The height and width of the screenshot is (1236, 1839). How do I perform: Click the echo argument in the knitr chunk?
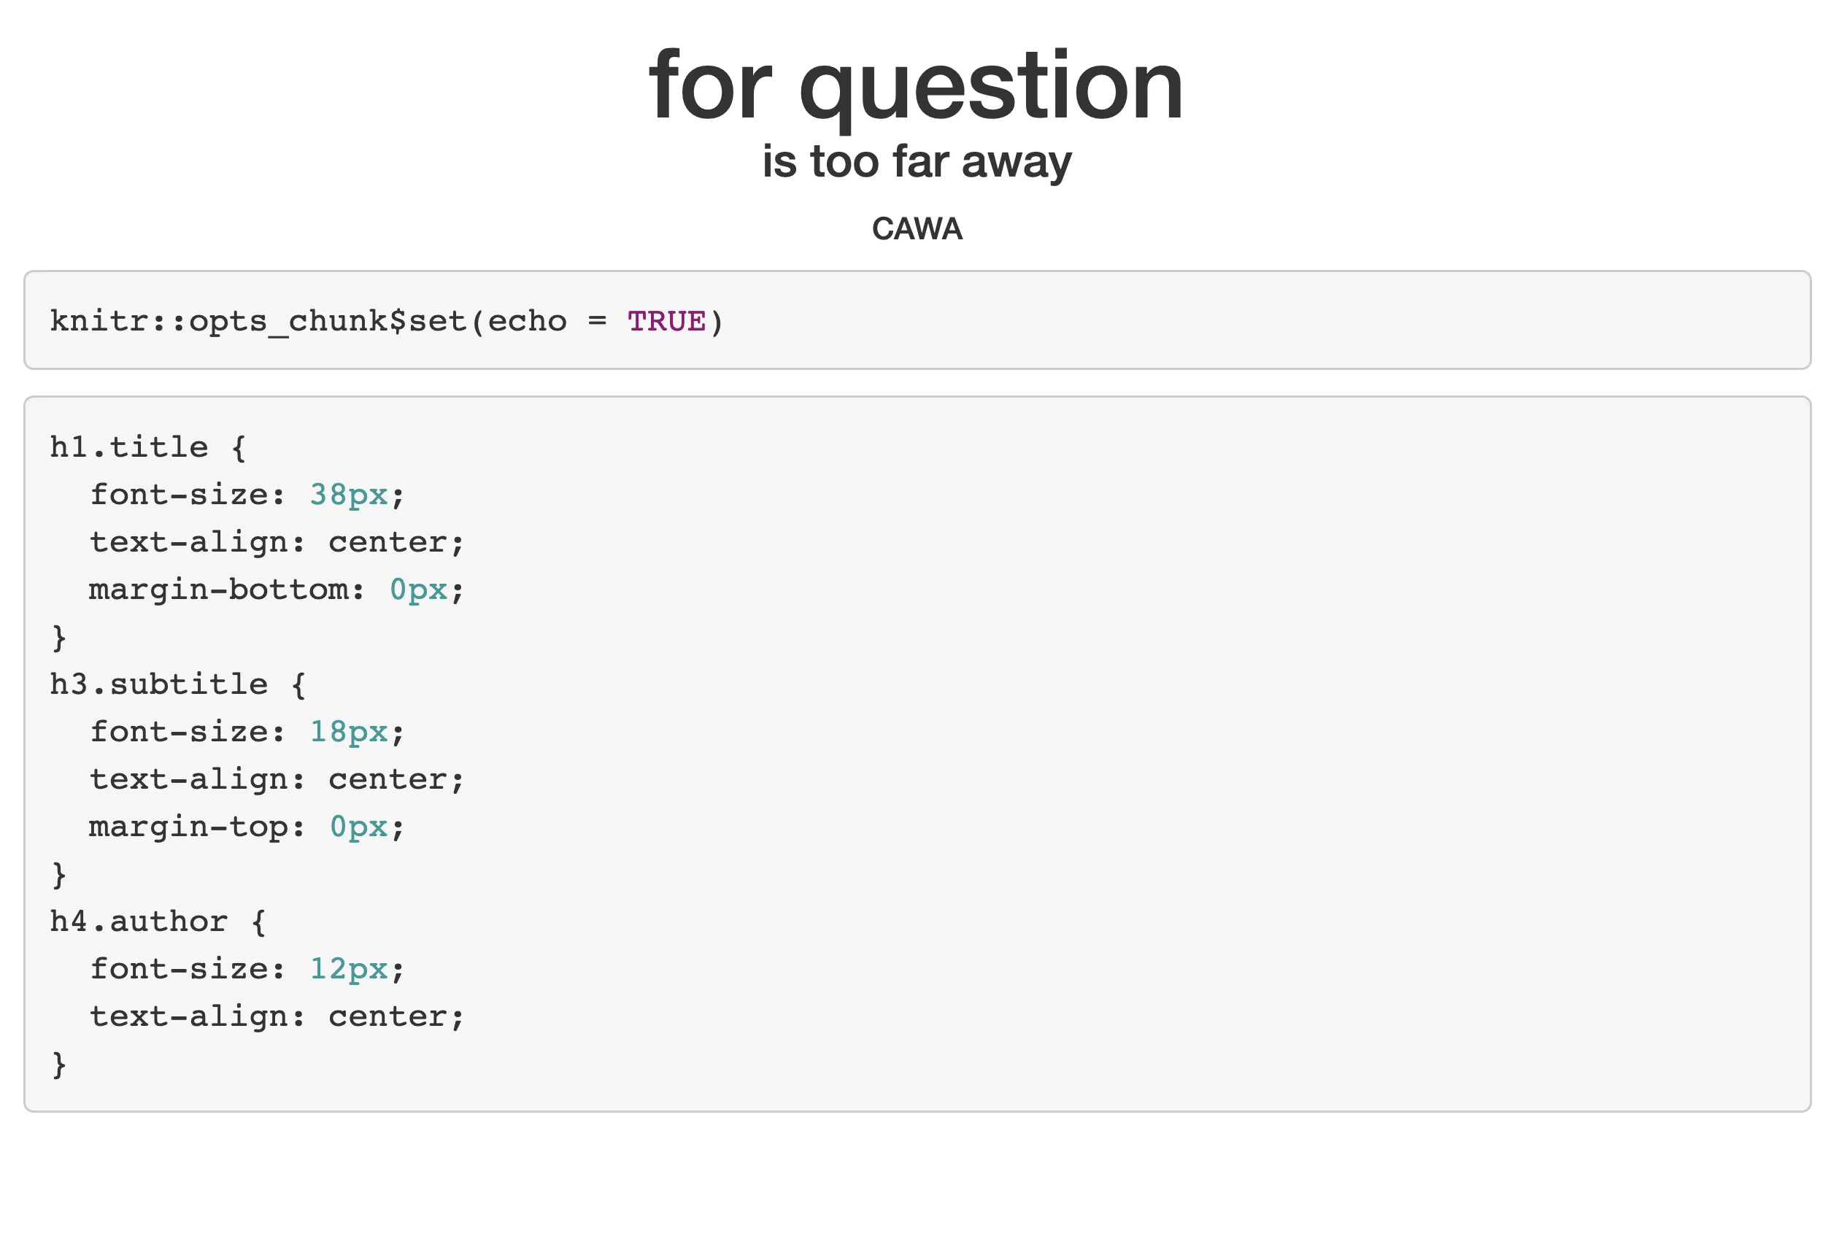pos(527,322)
